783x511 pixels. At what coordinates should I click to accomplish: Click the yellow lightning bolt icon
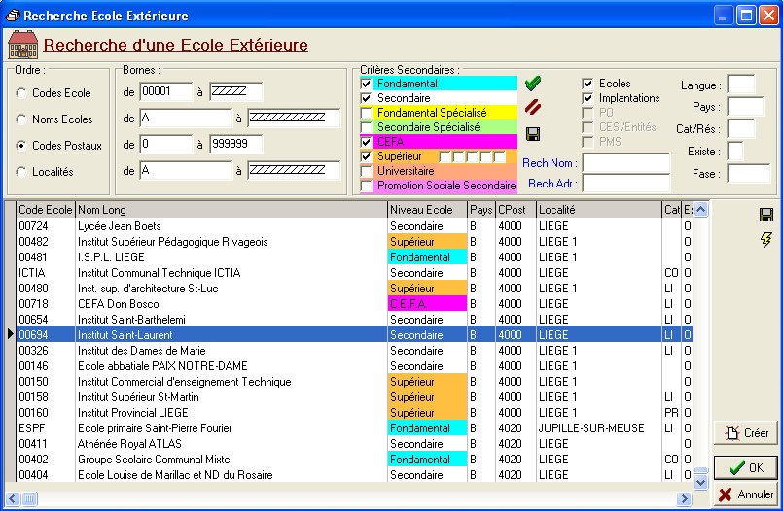pyautogui.click(x=766, y=239)
